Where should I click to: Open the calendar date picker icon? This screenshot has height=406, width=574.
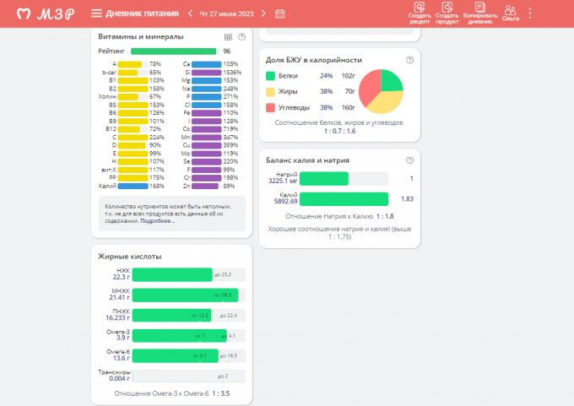pyautogui.click(x=280, y=14)
